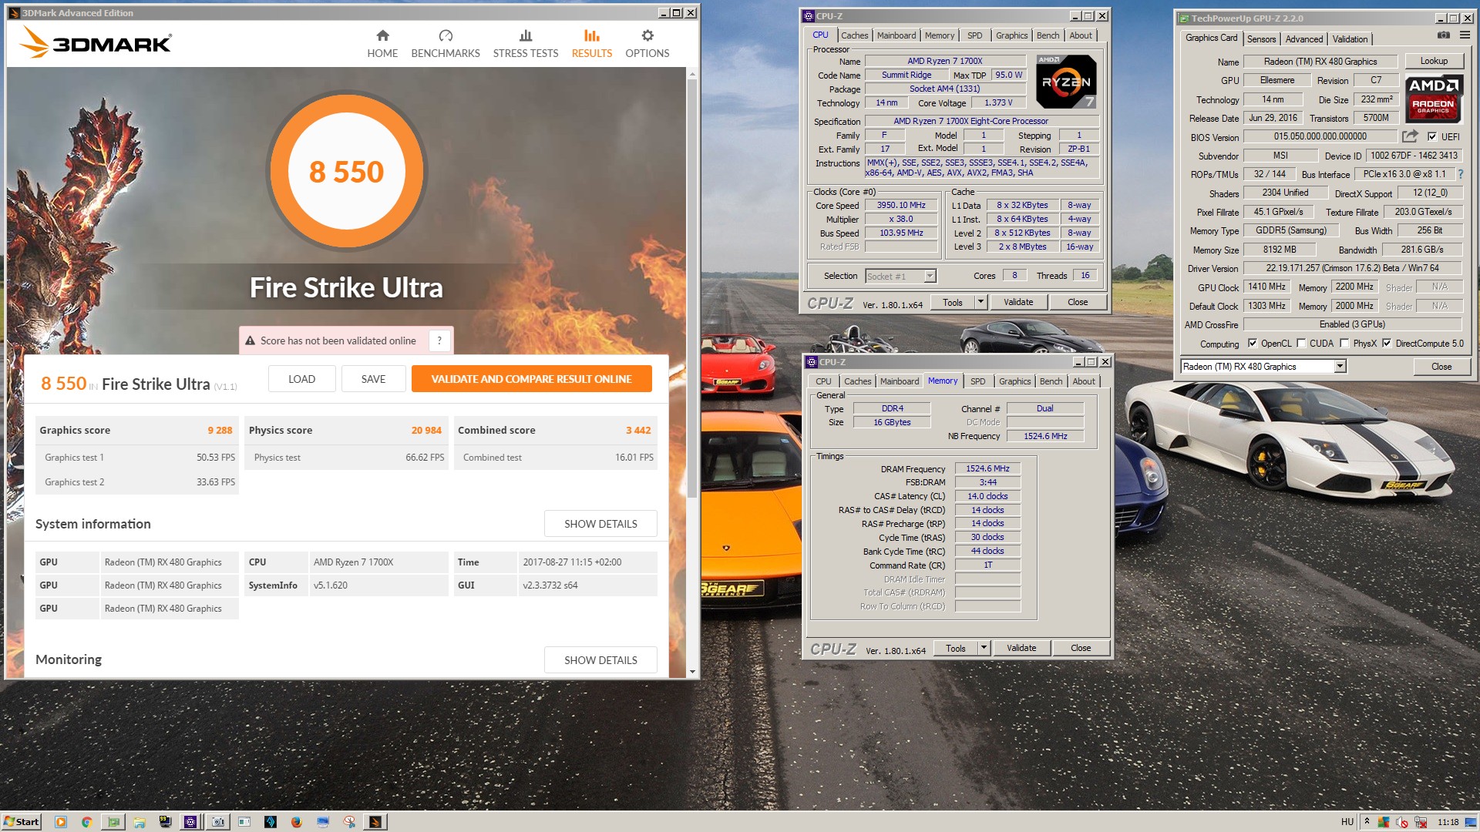
Task: Open Mainboard tab in upper CPU-Z window
Action: [896, 35]
